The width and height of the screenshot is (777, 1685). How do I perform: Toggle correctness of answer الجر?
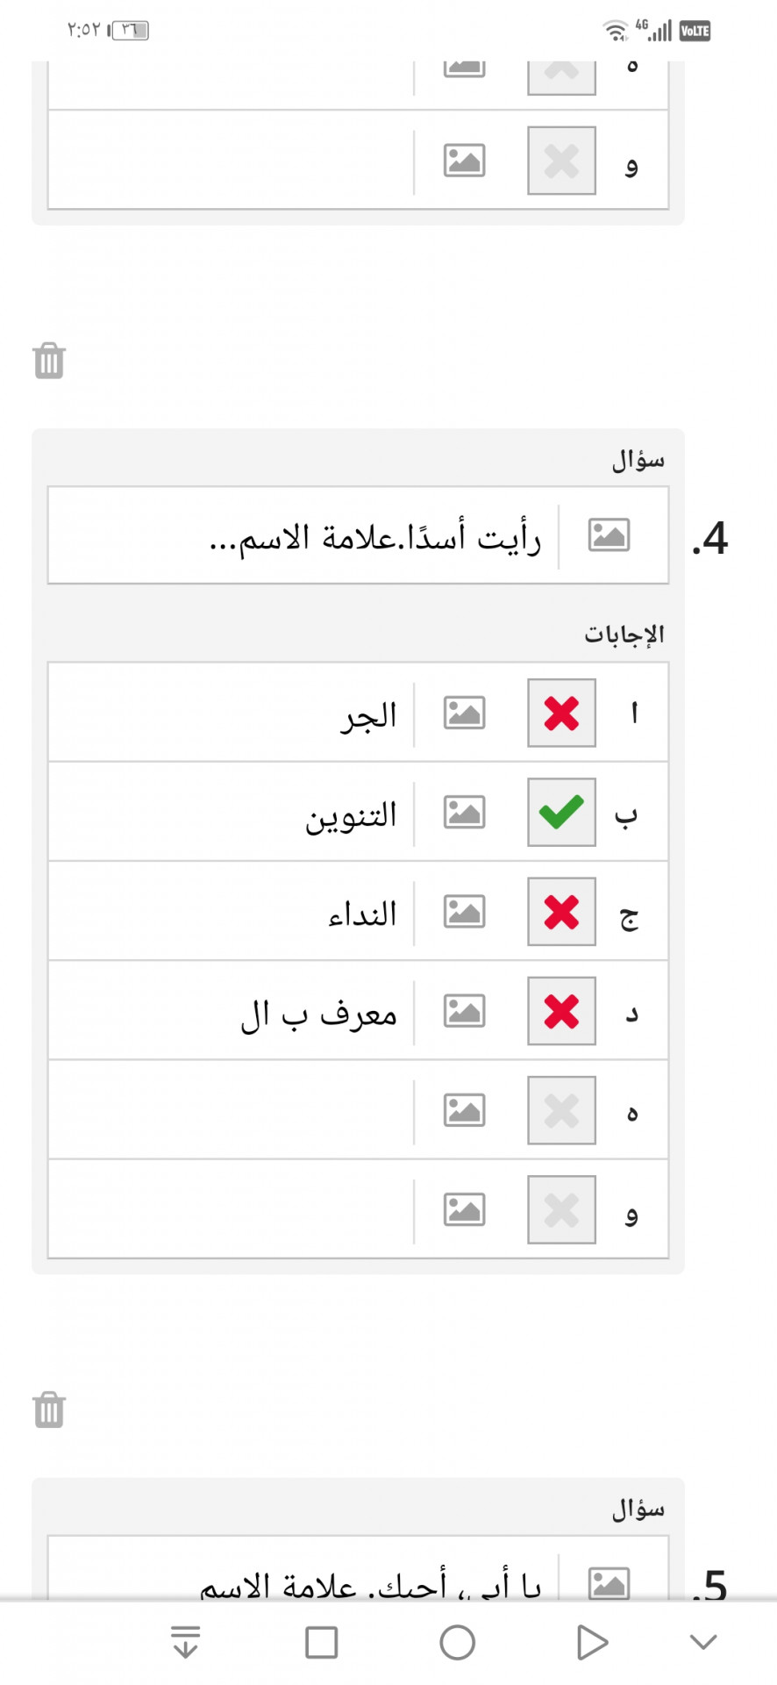(561, 713)
